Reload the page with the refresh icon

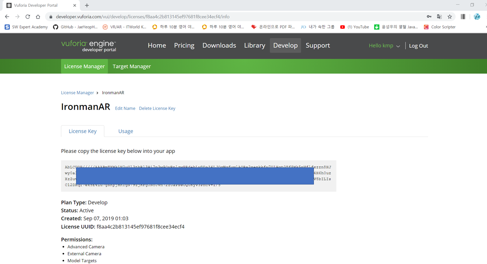pyautogui.click(x=27, y=17)
